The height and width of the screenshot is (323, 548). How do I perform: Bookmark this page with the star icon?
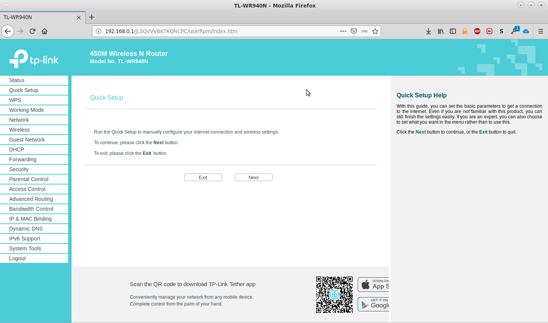[375, 31]
